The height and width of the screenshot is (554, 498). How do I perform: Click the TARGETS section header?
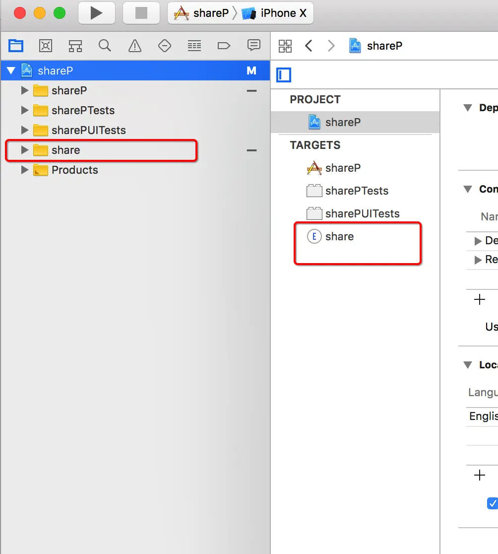tap(315, 145)
